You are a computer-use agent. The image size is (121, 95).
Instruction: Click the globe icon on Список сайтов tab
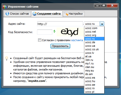point(7,14)
